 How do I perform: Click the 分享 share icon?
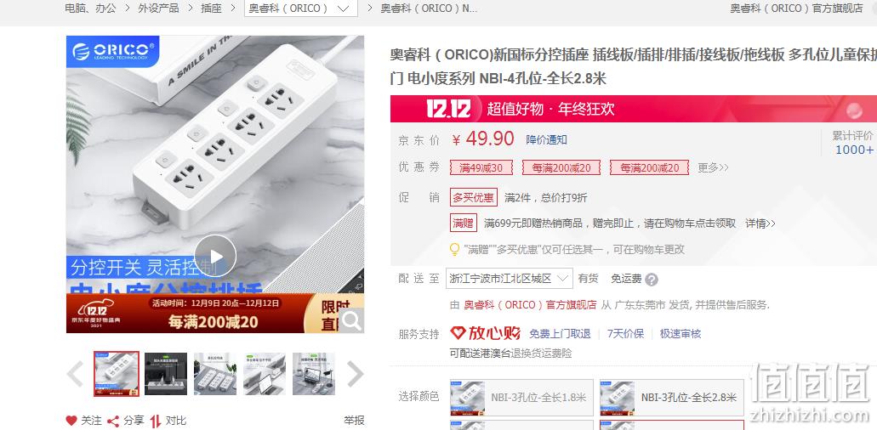click(x=113, y=421)
